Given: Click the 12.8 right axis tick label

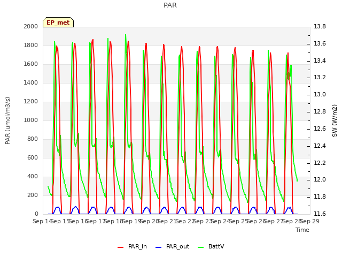Looking at the screenshot, I should coord(320,111).
